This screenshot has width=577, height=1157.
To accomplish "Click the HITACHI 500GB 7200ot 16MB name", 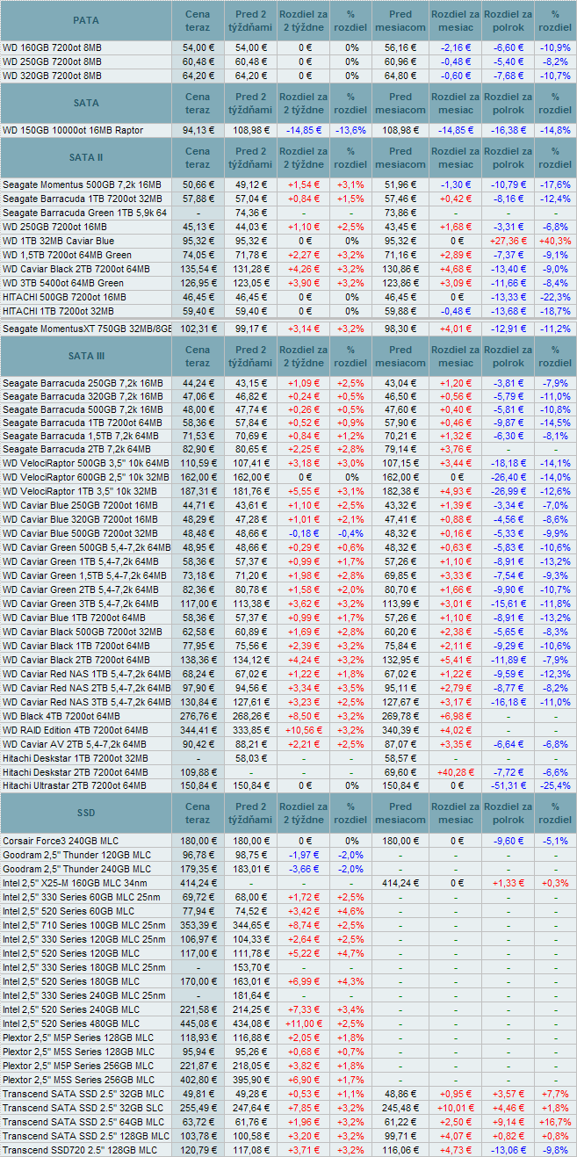I will click(64, 297).
